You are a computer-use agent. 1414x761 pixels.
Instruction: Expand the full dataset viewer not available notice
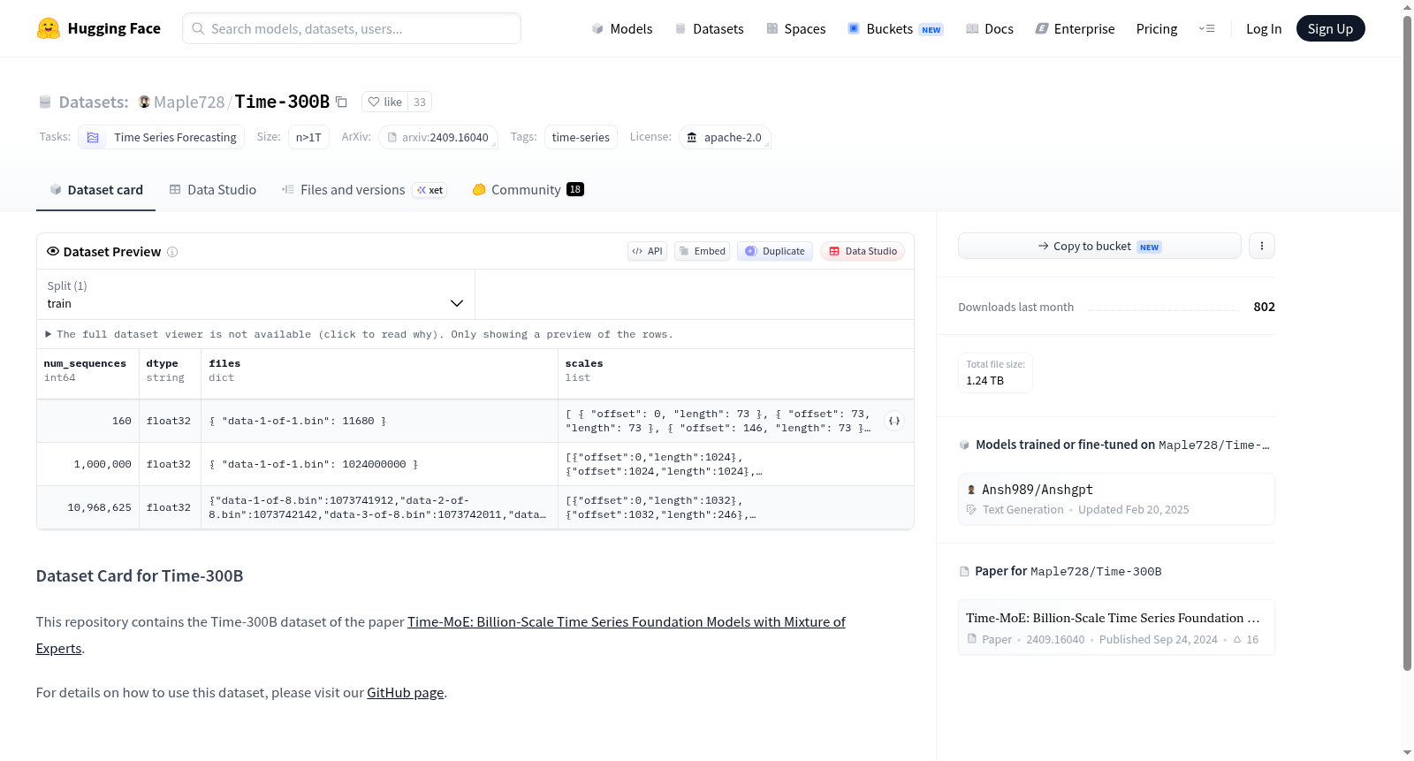[359, 334]
